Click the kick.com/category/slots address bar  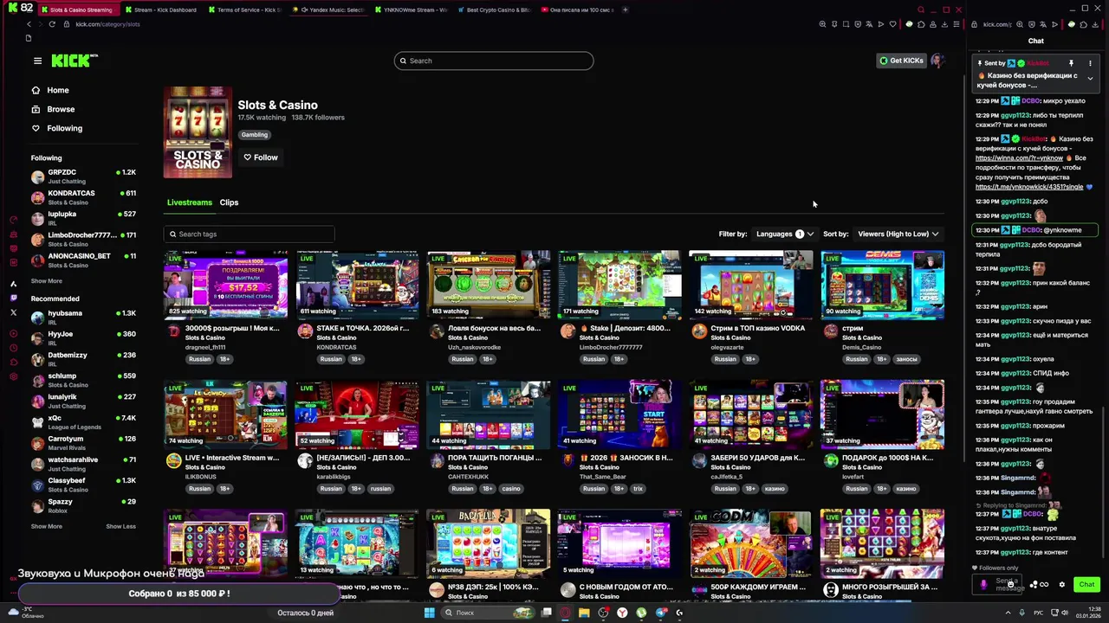pos(108,24)
